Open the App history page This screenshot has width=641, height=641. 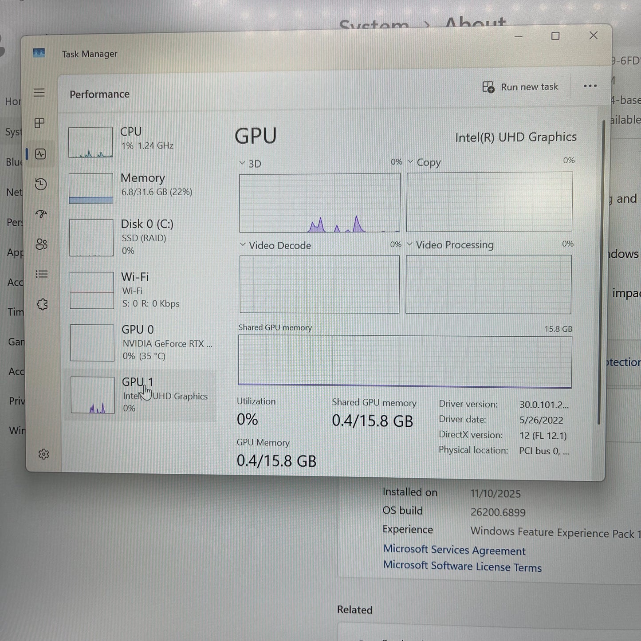point(40,185)
